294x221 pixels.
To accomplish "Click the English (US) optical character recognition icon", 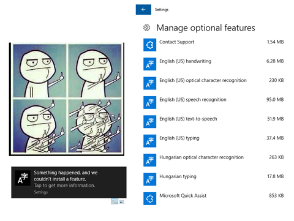I will tap(149, 83).
